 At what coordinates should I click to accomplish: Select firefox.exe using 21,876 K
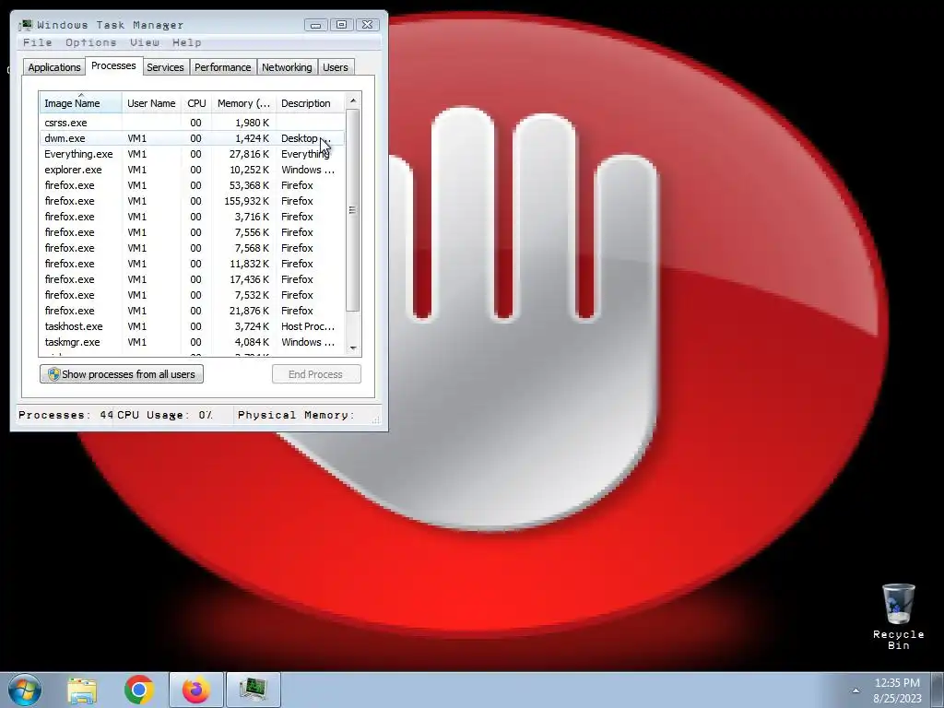(193, 310)
